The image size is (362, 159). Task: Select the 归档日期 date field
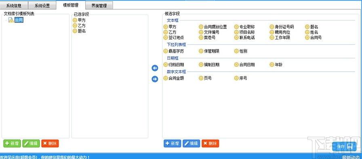(174, 65)
